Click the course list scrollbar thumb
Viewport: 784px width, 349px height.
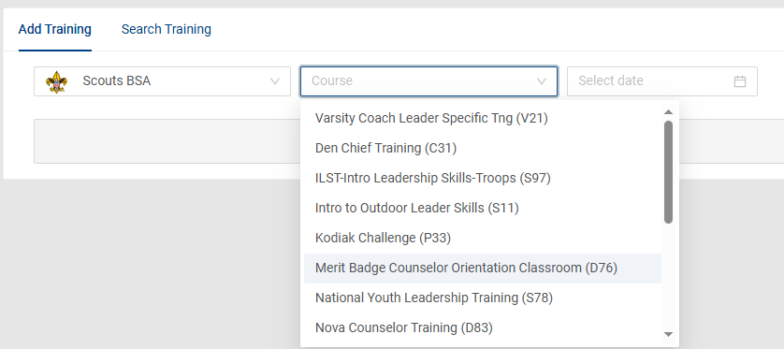pyautogui.click(x=668, y=172)
